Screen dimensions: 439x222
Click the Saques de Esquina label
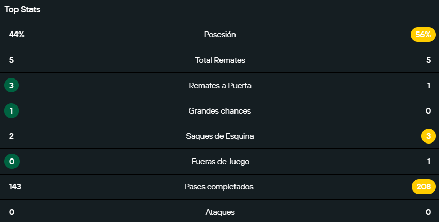(220, 136)
